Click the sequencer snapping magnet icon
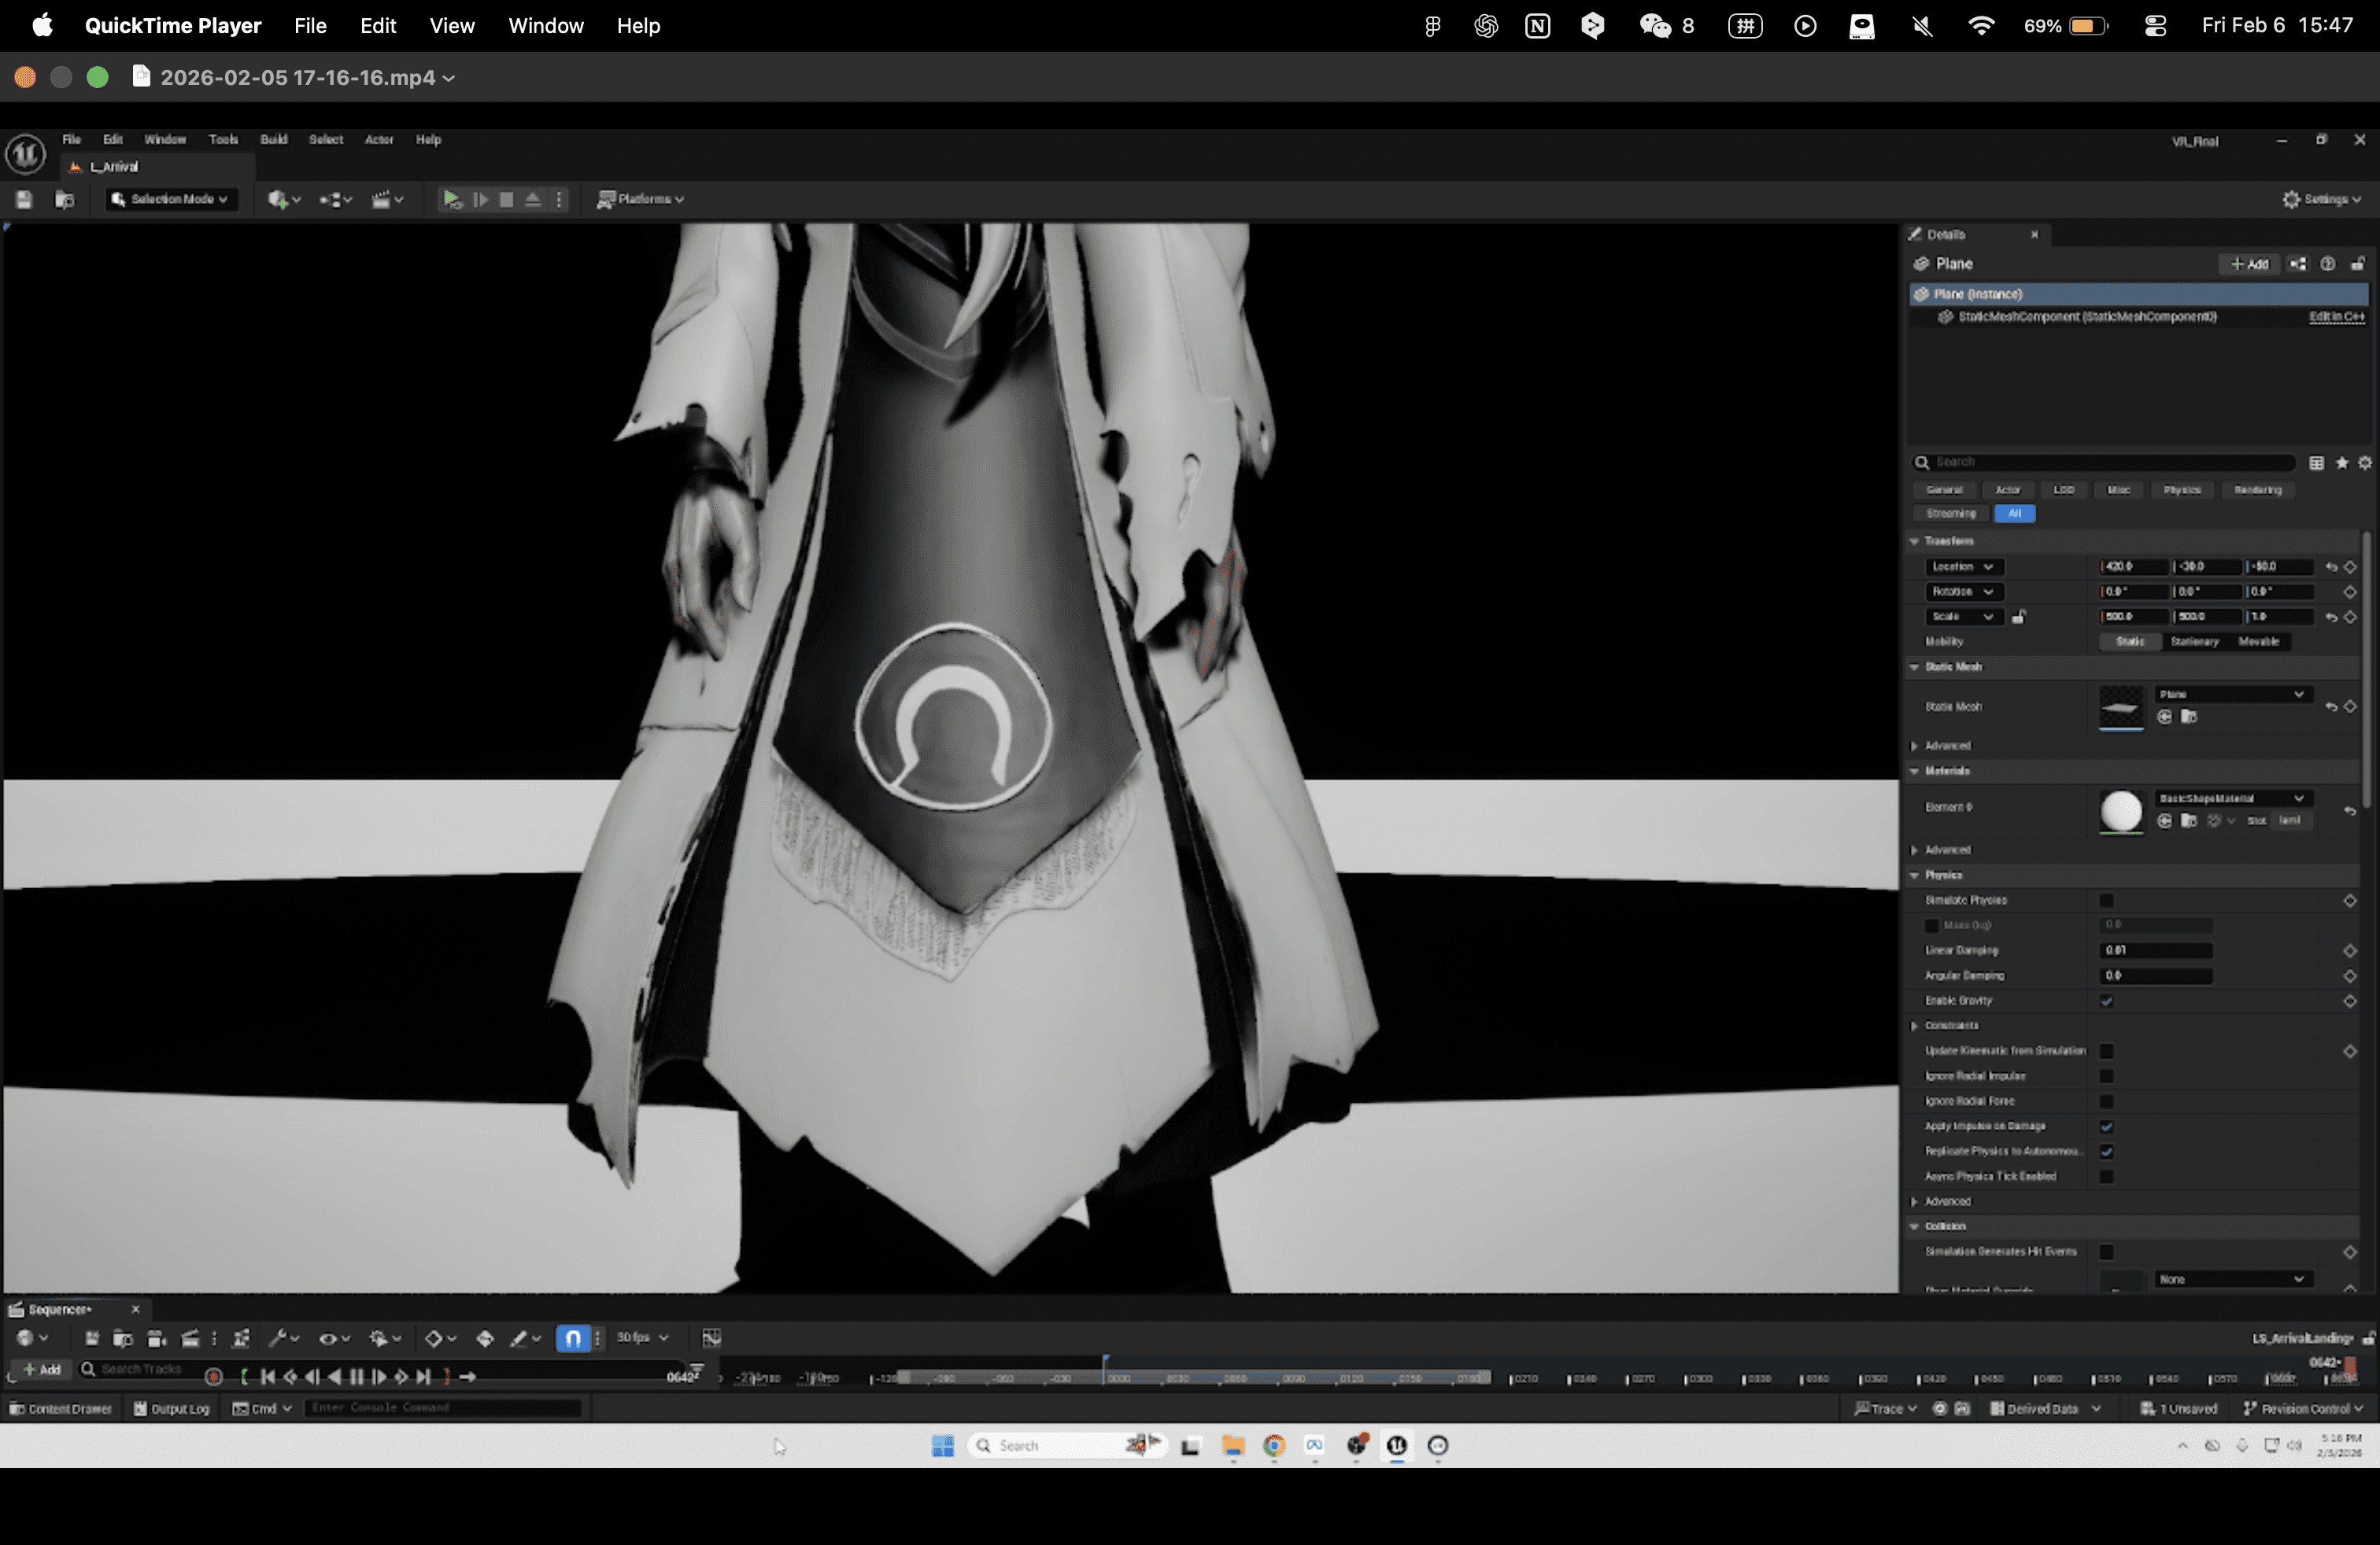Viewport: 2380px width, 1545px height. [573, 1338]
